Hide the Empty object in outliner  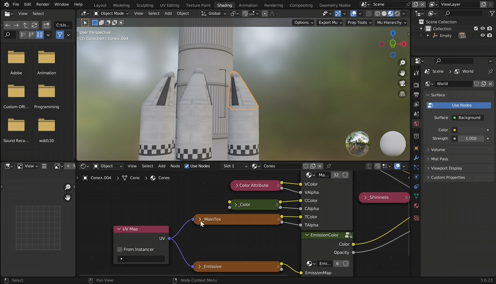(x=482, y=36)
